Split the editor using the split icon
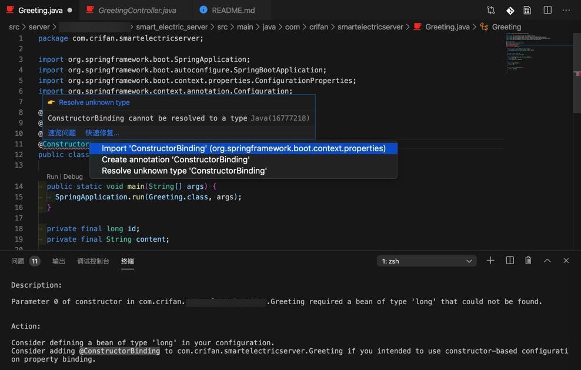 point(547,10)
